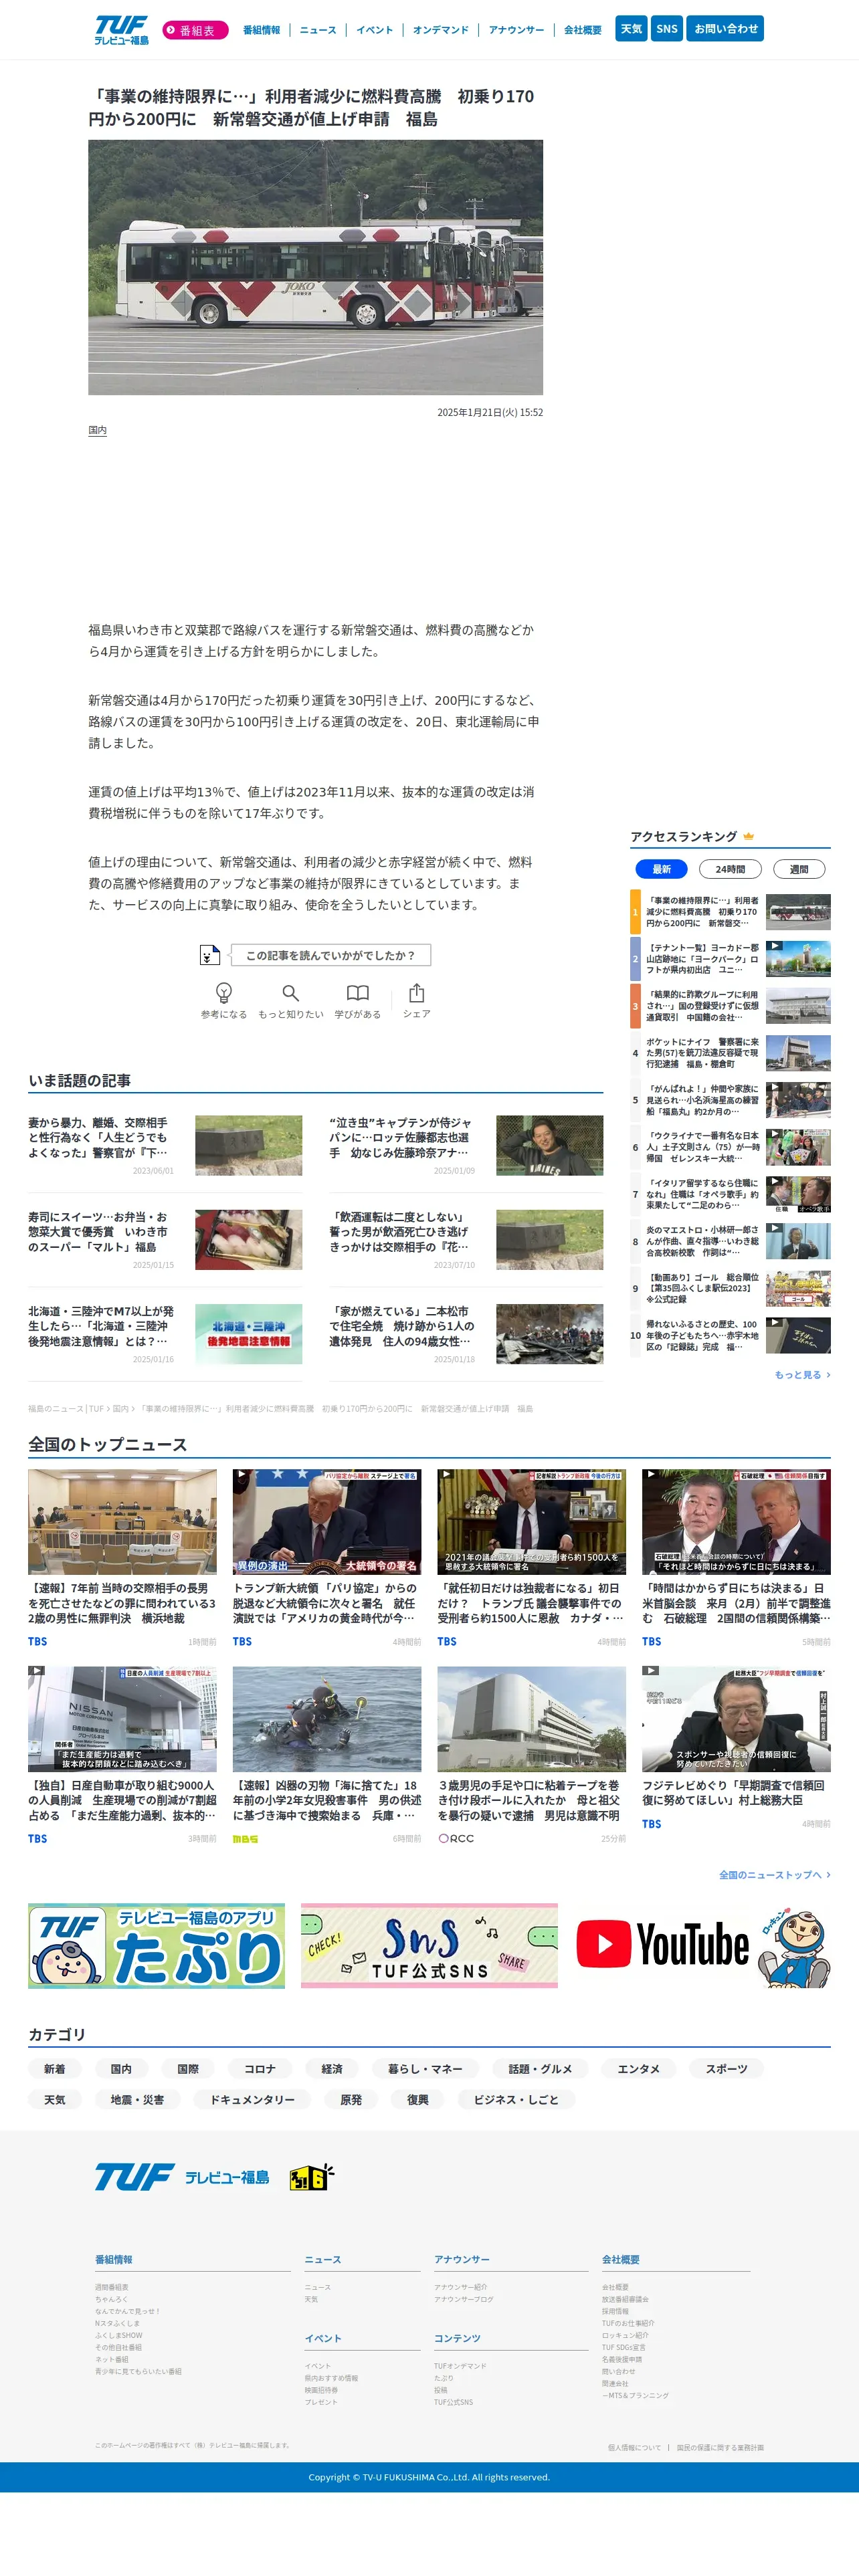
Task: Open 会社概要 in the header menu
Action: click(x=583, y=30)
